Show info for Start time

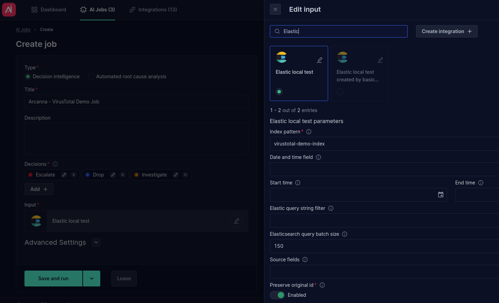298,183
